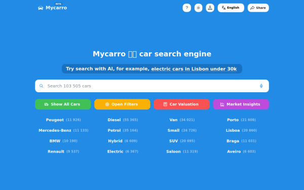
Task: Open the help question mark button
Action: click(186, 8)
